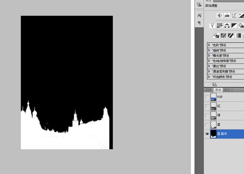Screen dimensions: 244x174
Task: Show the RGB channel with its visibility box
Action: coord(207,97)
